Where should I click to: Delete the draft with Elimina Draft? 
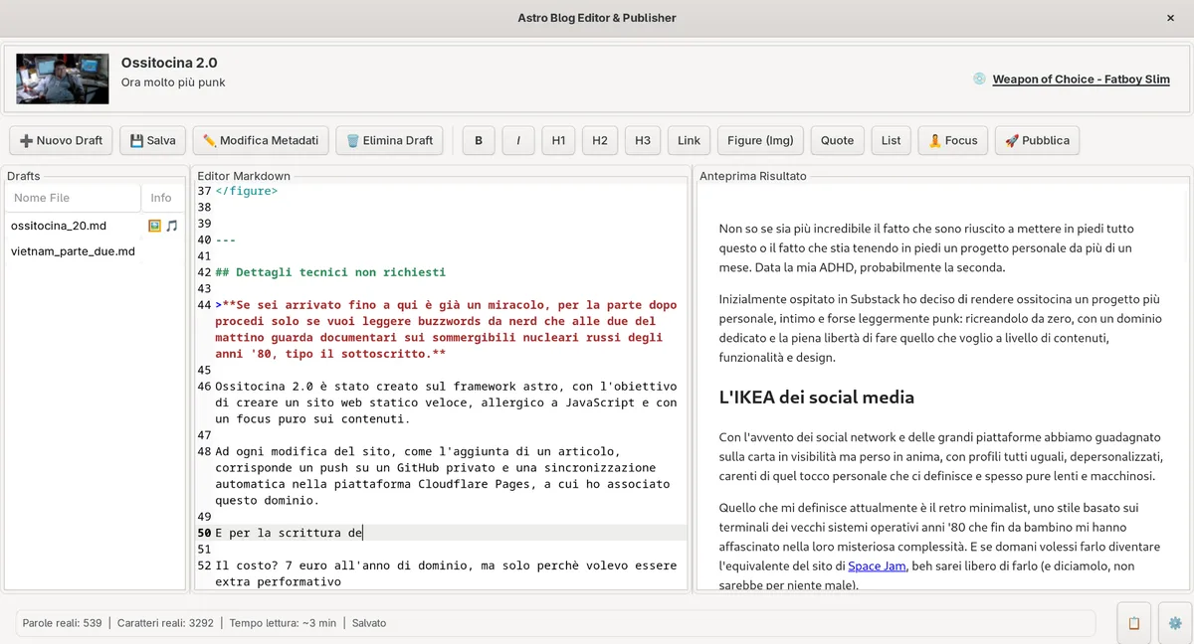coord(390,140)
